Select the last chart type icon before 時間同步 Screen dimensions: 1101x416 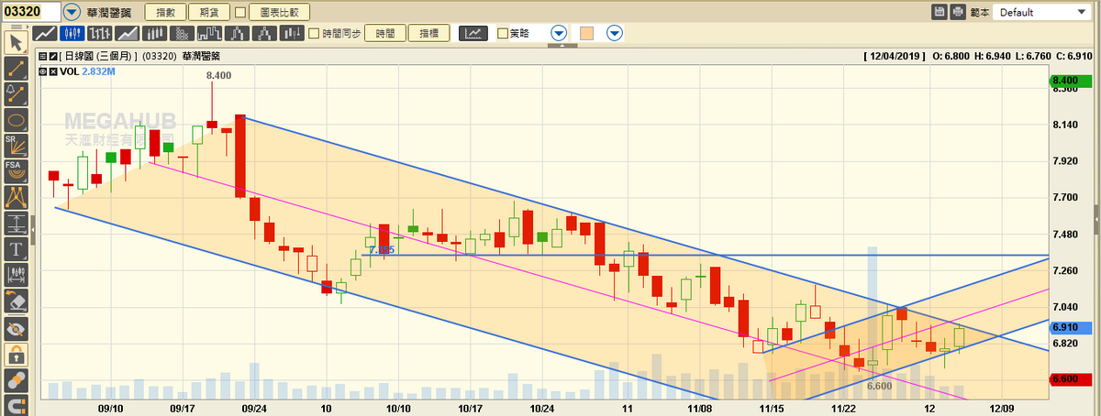[293, 33]
